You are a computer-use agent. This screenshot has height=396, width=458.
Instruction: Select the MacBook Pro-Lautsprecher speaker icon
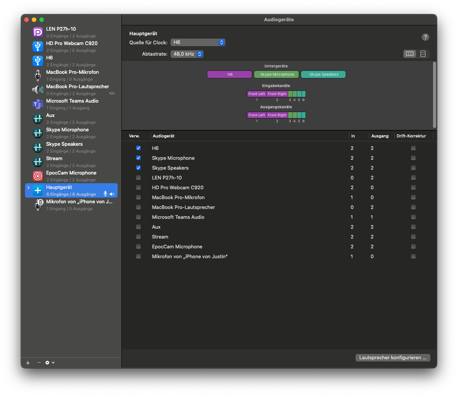coord(38,90)
